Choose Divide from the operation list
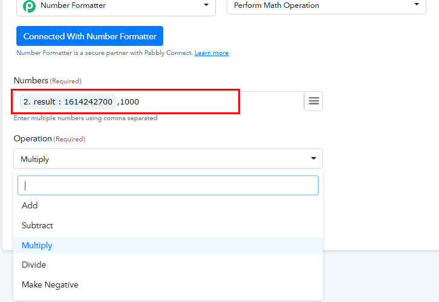Screen dimensions: 439x302 click(168, 265)
